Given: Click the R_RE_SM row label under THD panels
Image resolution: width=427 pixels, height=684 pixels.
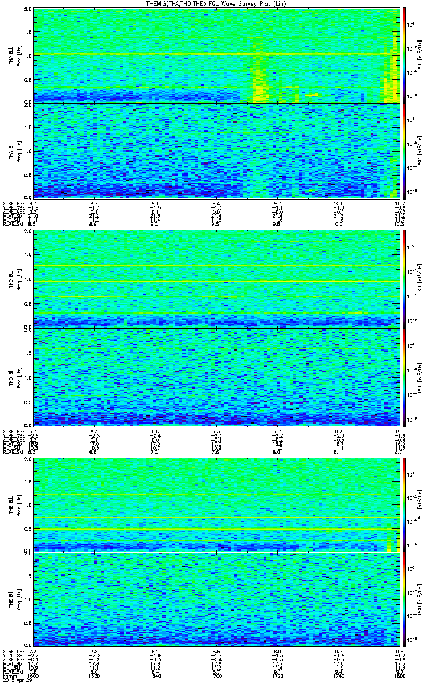Looking at the screenshot, I should tap(12, 451).
